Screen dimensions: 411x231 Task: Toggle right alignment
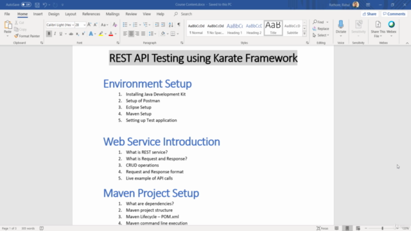tap(137, 34)
